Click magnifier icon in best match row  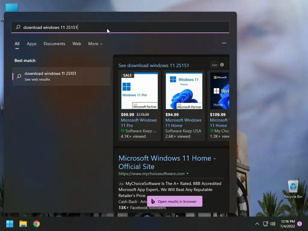click(x=19, y=76)
